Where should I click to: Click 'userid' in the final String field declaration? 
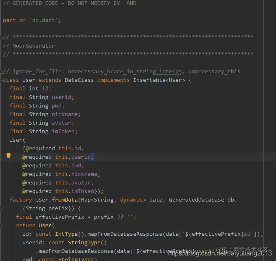click(x=61, y=97)
